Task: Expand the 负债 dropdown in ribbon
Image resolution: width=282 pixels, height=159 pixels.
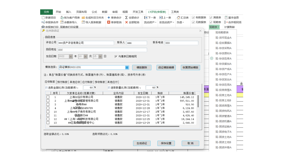Action: tap(180, 23)
